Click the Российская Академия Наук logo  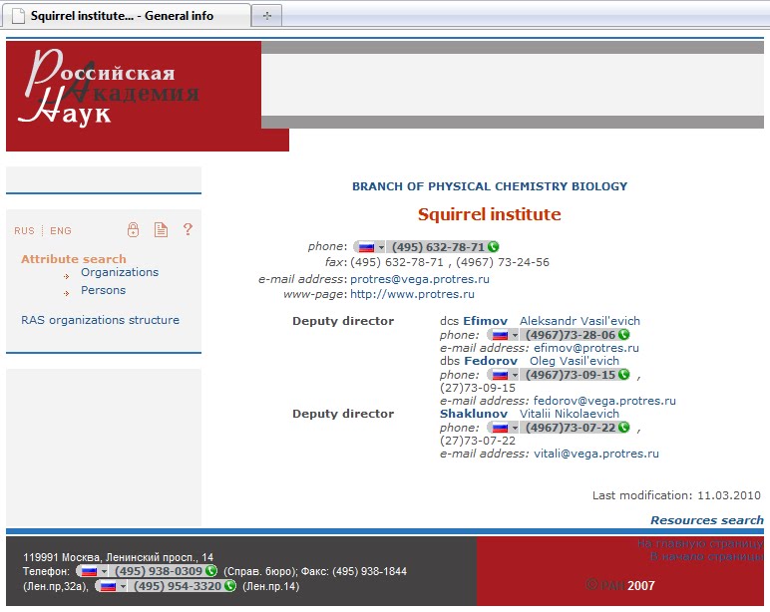click(109, 87)
